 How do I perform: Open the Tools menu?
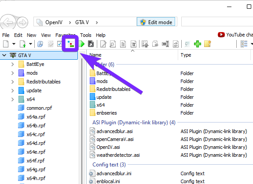(86, 35)
